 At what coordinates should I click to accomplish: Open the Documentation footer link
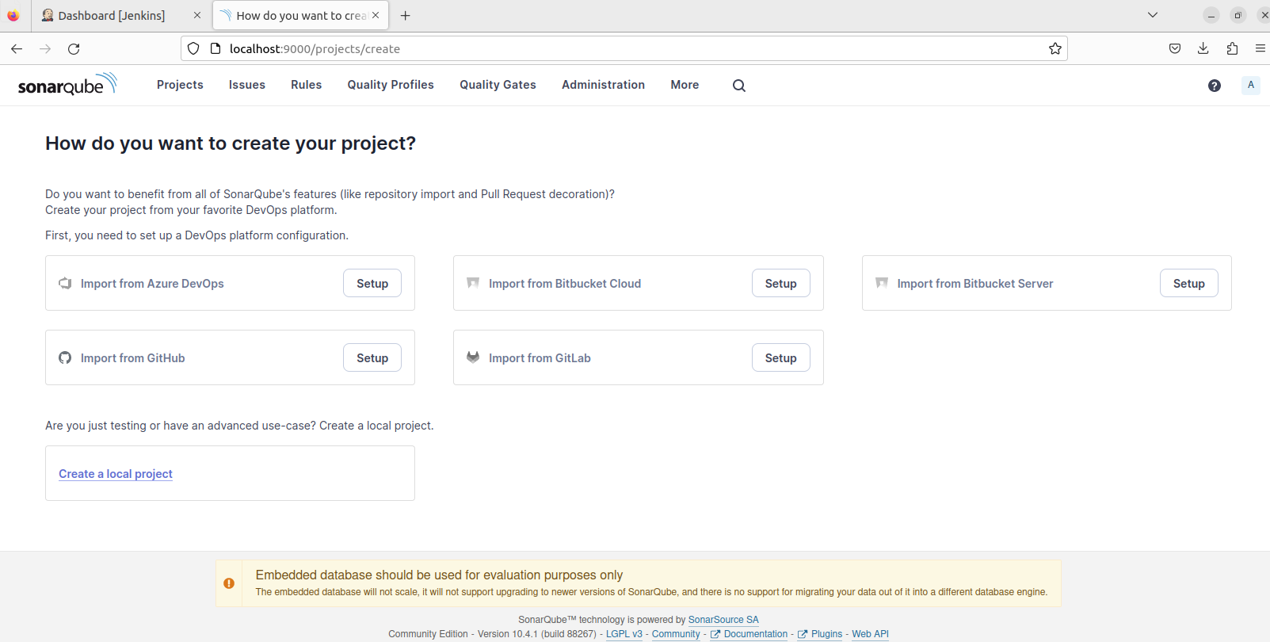tap(749, 634)
